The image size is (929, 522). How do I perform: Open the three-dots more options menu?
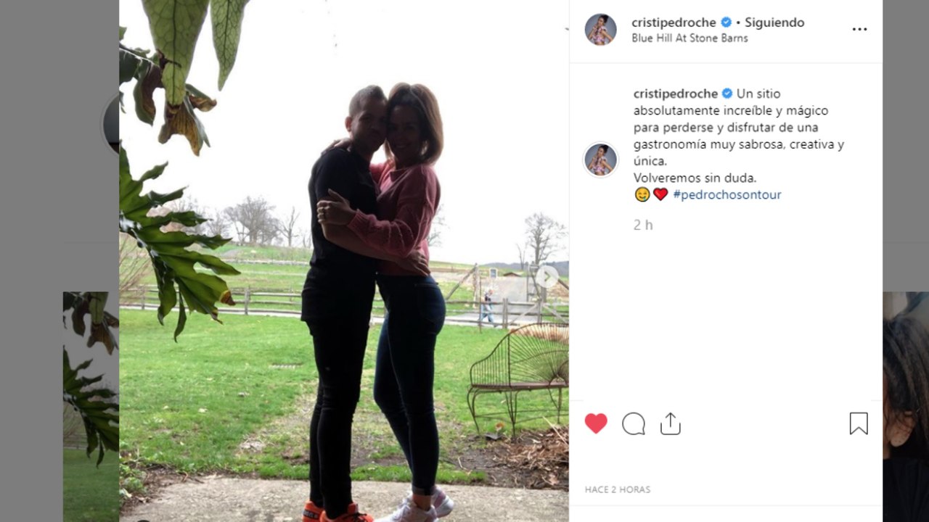pos(859,29)
